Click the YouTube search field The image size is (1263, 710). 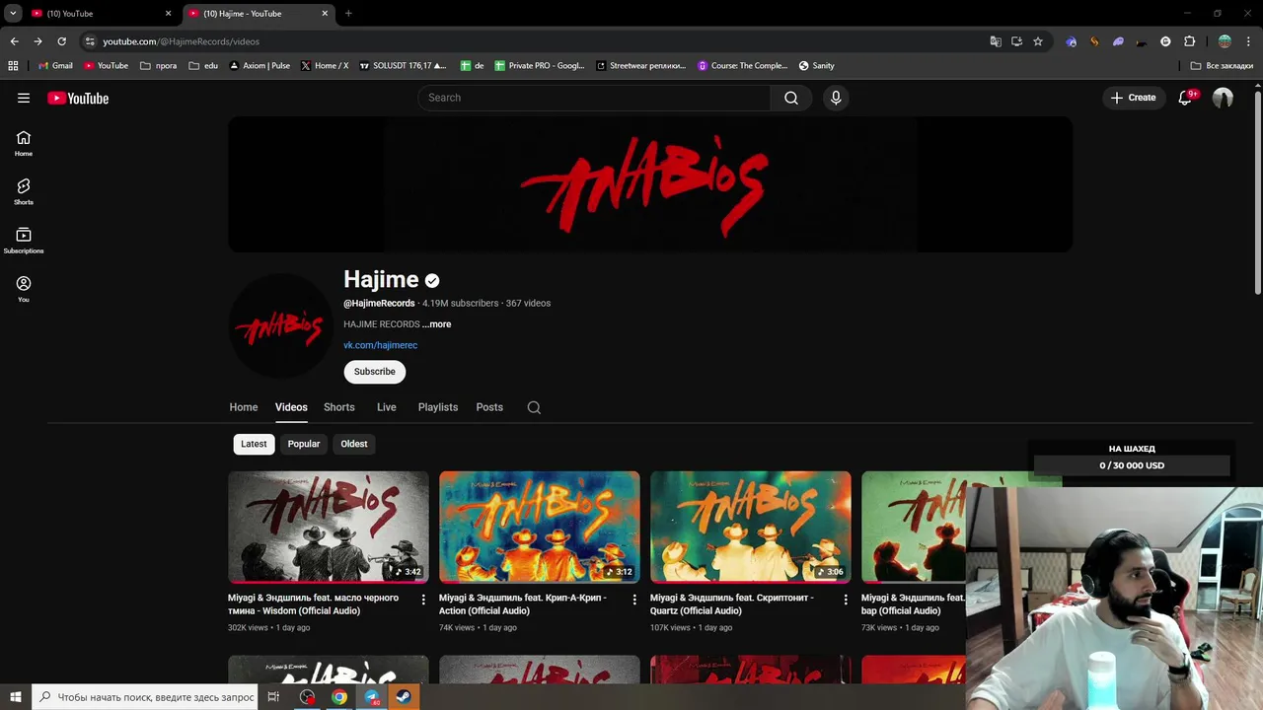594,98
